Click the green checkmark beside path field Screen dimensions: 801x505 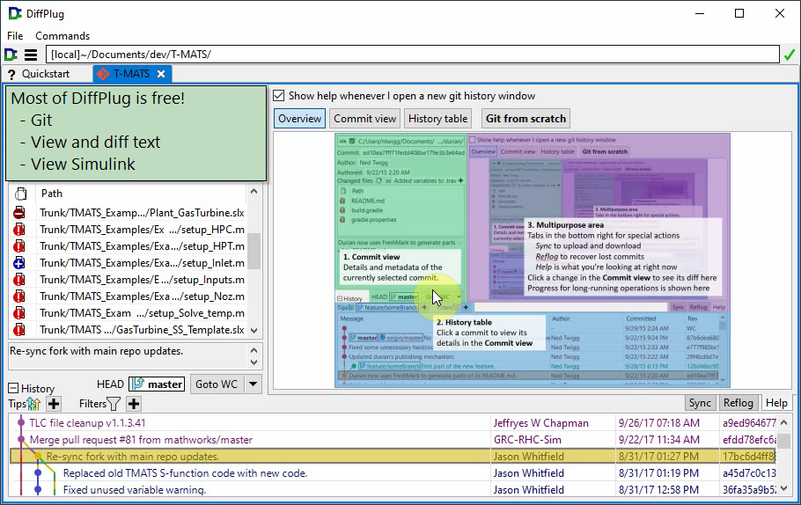pyautogui.click(x=790, y=55)
